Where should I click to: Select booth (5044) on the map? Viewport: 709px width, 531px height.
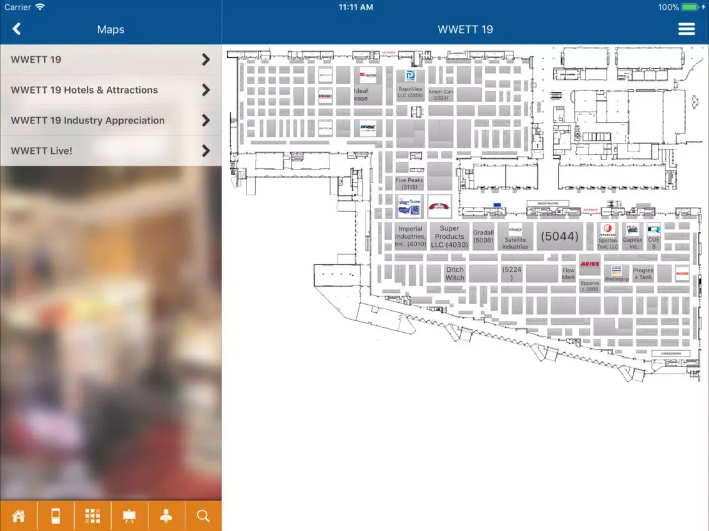pyautogui.click(x=559, y=236)
